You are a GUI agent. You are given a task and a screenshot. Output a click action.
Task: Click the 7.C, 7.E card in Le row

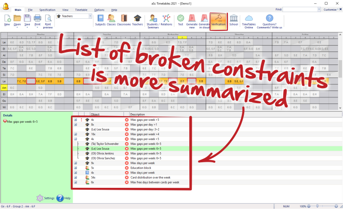point(22,81)
